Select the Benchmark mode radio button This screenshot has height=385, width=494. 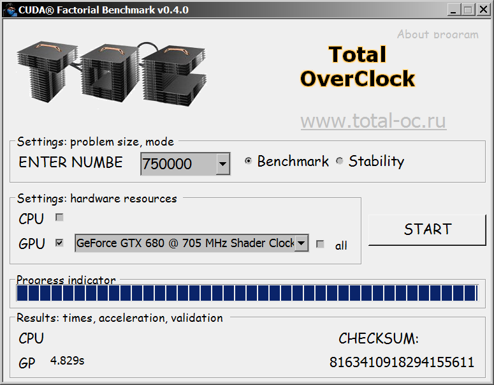[x=248, y=162]
